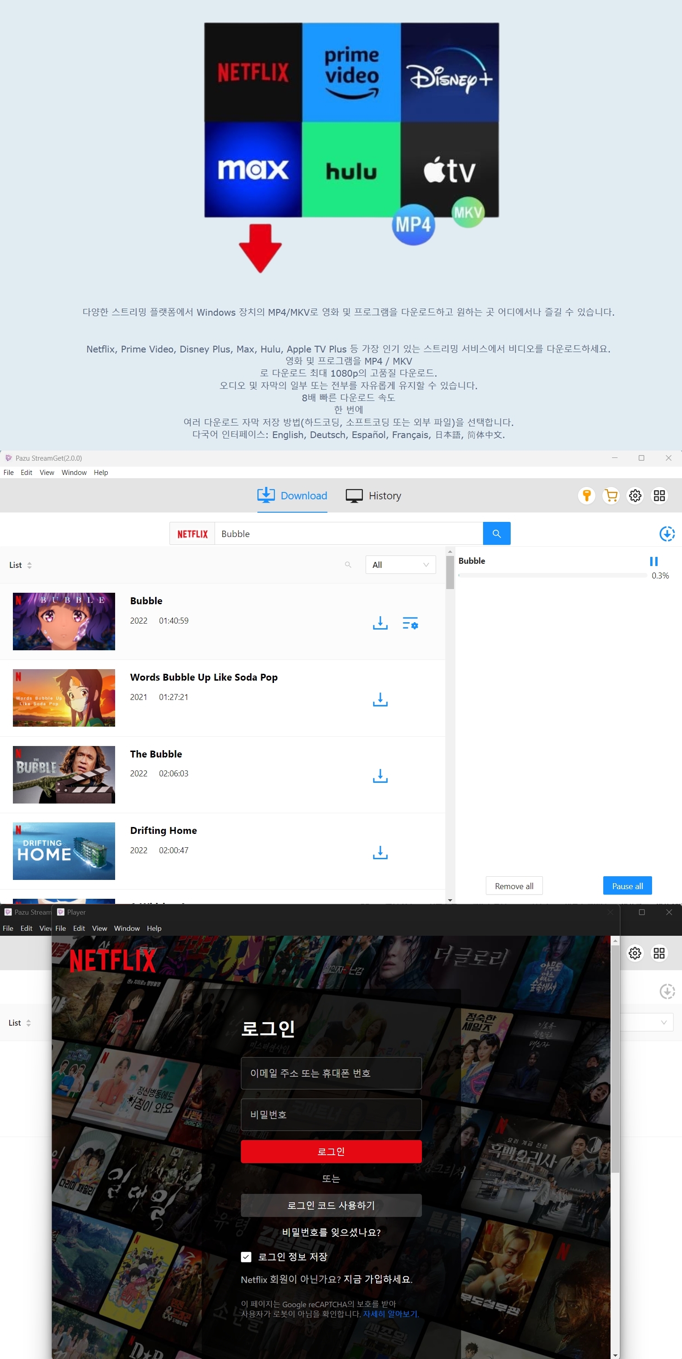Toggle List sort arrows in lower window

tap(29, 1023)
